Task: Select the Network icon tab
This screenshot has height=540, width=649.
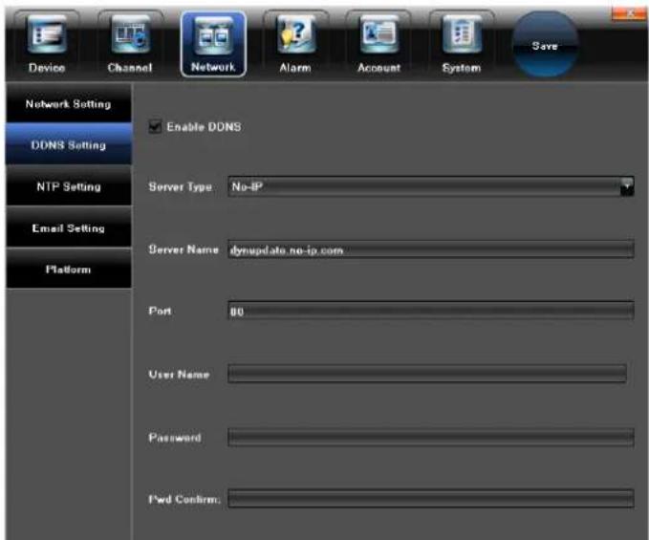Action: pos(213,44)
